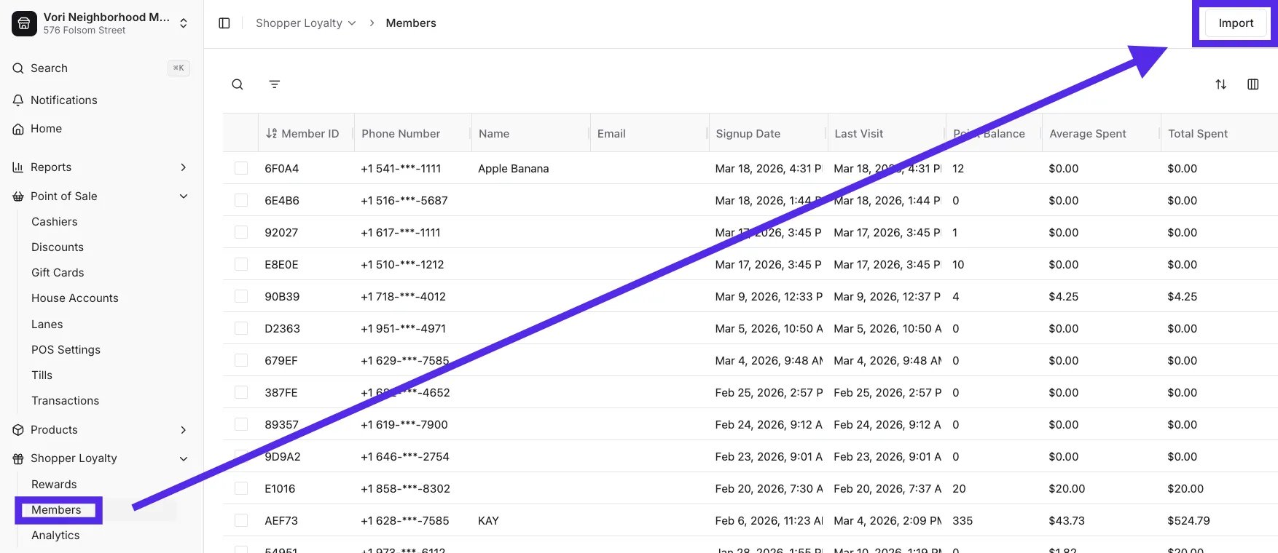Click the ⌘K search shortcut badge
The width and height of the screenshot is (1278, 553).
point(179,68)
